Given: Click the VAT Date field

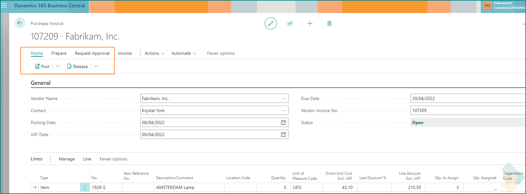Looking at the screenshot, I should tap(214, 135).
